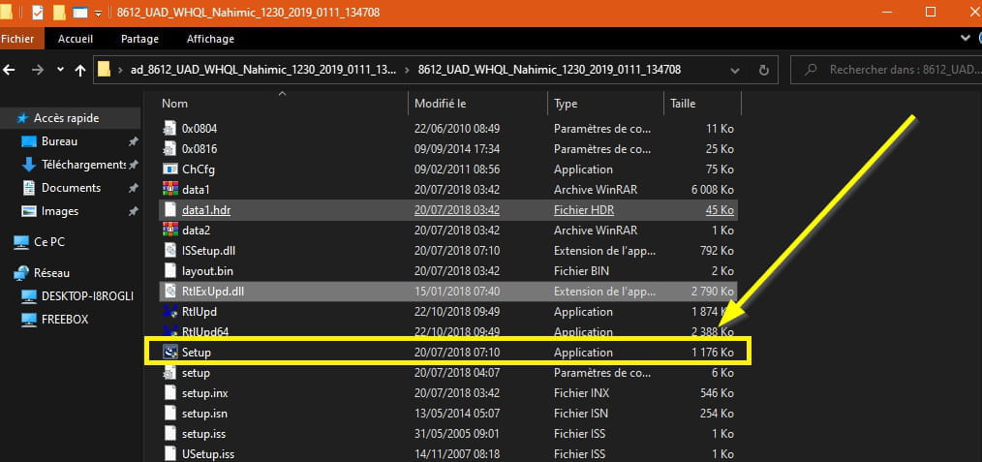Open Images in the navigation pane
The height and width of the screenshot is (462, 982).
pos(59,211)
